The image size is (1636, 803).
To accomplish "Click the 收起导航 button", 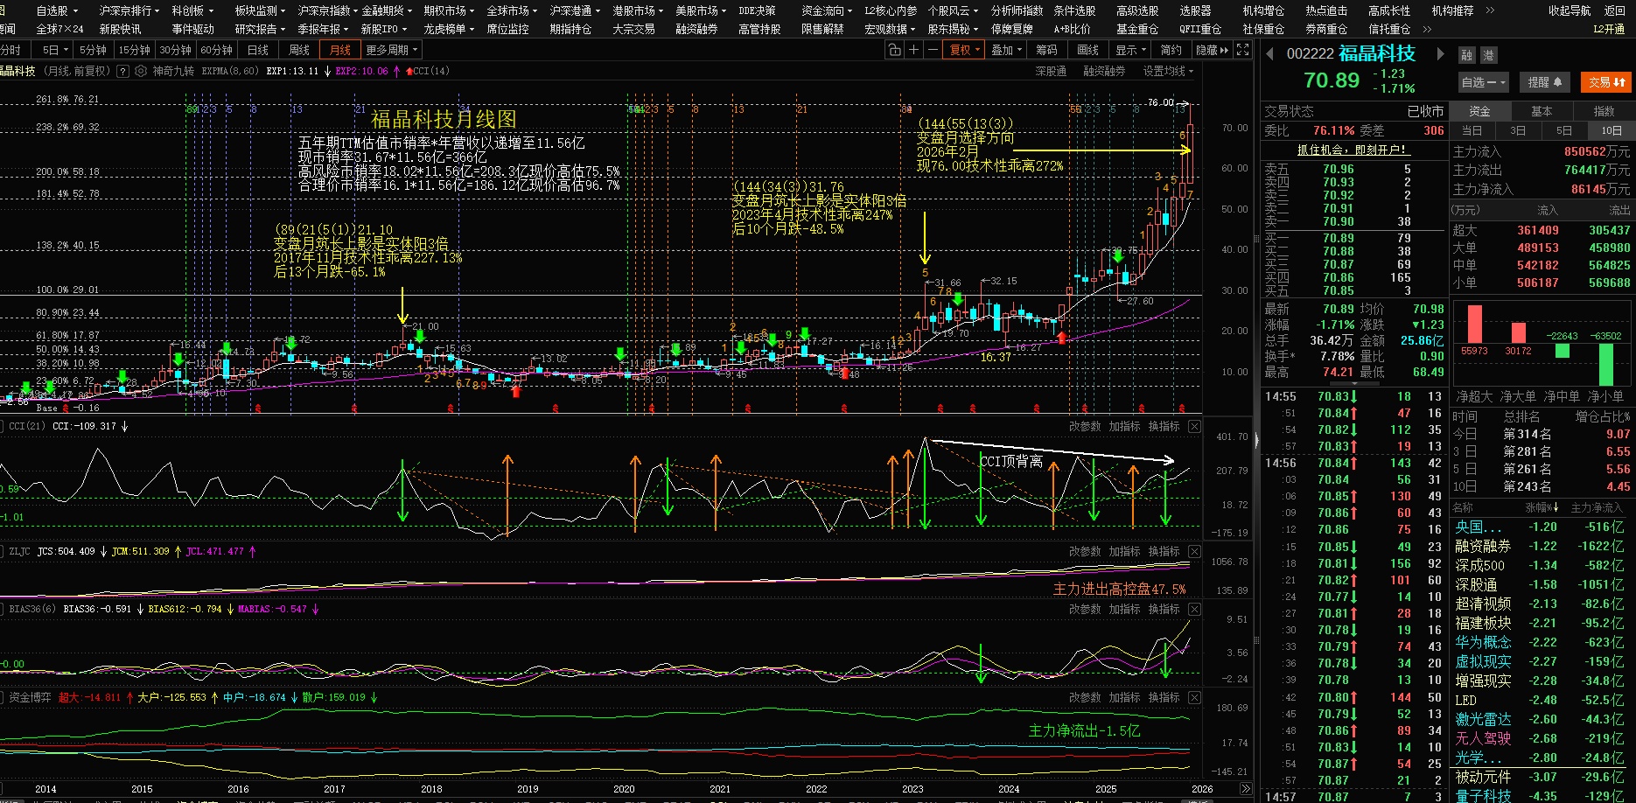I will click(1570, 10).
